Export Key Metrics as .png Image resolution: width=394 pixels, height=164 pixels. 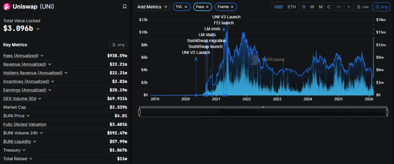[118, 45]
